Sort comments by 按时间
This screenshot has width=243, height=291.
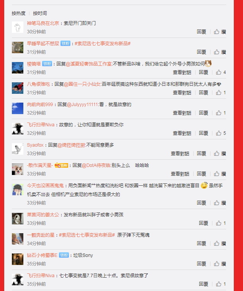tap(40, 13)
